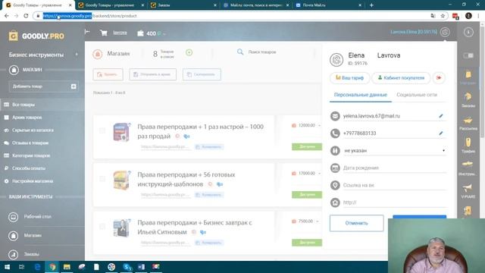Click the info icon at top right

(468, 32)
